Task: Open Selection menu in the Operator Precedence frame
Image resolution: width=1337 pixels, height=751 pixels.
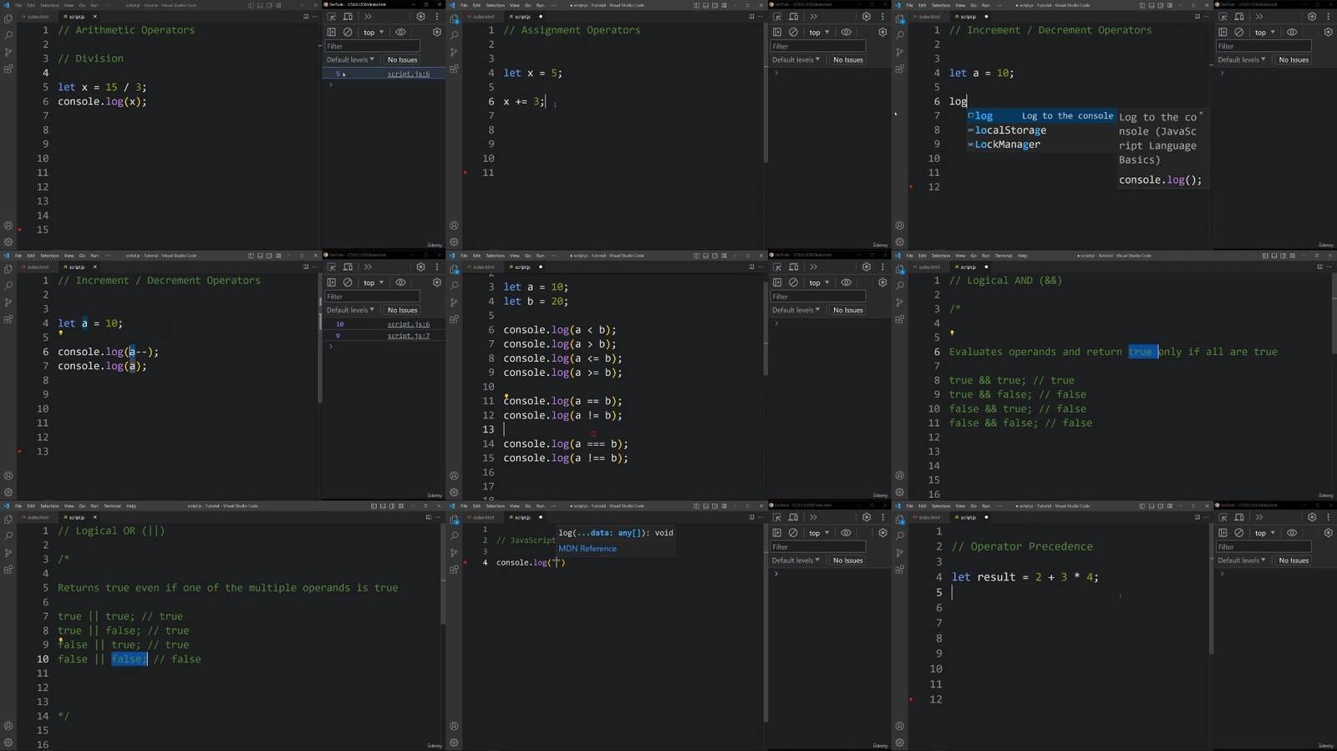Action: click(941, 505)
